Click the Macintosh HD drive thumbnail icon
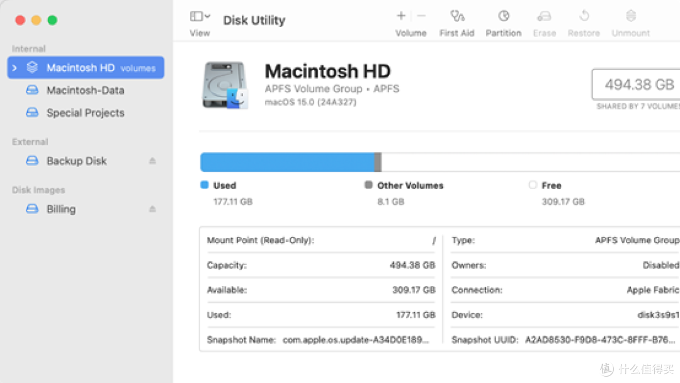The height and width of the screenshot is (383, 680). tap(225, 85)
